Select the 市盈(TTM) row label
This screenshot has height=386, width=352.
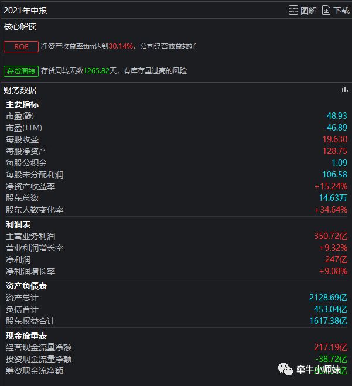click(x=24, y=128)
